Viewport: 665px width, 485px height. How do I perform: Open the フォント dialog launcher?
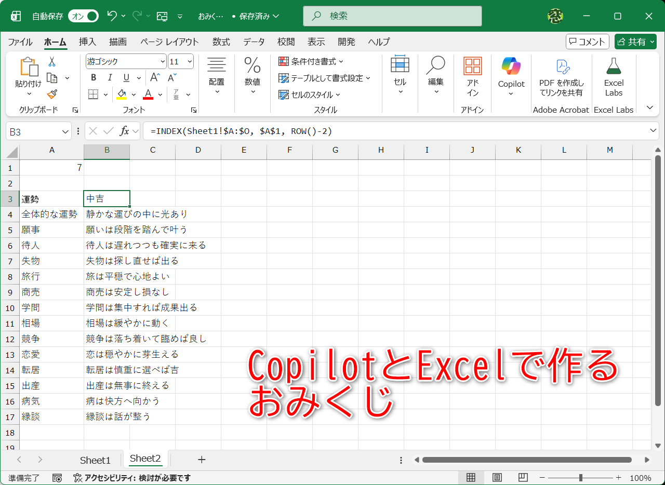click(x=194, y=110)
